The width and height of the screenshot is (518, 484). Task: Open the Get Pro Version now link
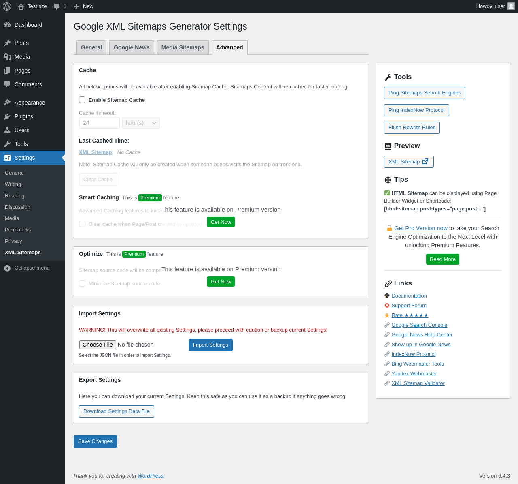421,228
